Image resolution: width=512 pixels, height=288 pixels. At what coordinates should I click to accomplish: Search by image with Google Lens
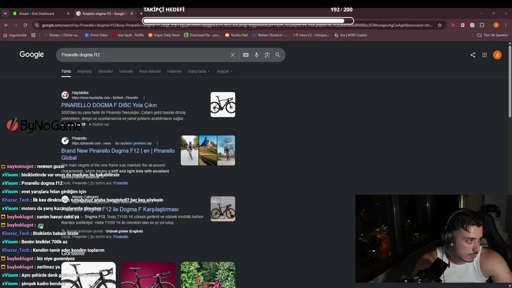tap(267, 55)
